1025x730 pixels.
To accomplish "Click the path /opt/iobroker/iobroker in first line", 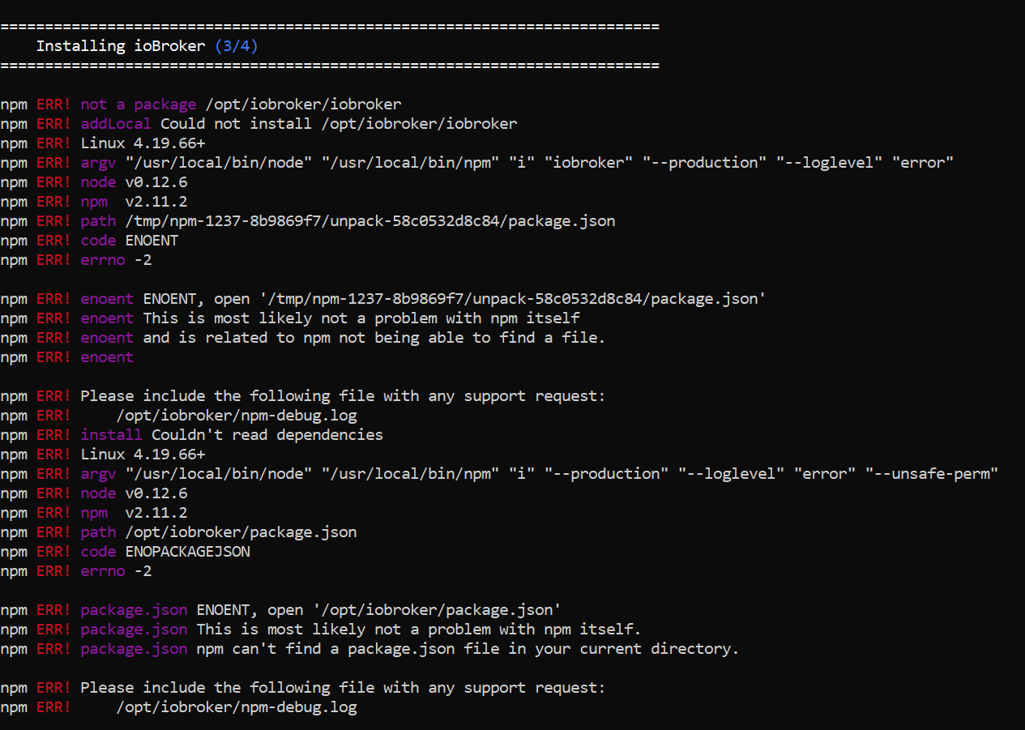I will (x=304, y=105).
